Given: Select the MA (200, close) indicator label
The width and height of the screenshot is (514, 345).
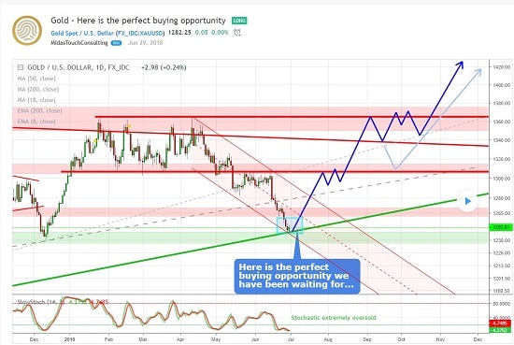Looking at the screenshot, I should [x=38, y=89].
